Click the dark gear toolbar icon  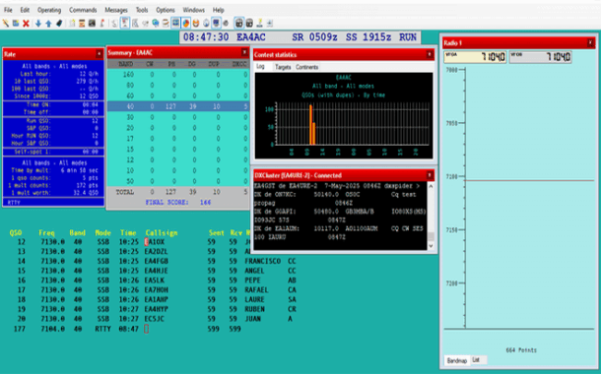click(226, 24)
